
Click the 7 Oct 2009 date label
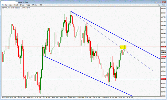point(38,98)
